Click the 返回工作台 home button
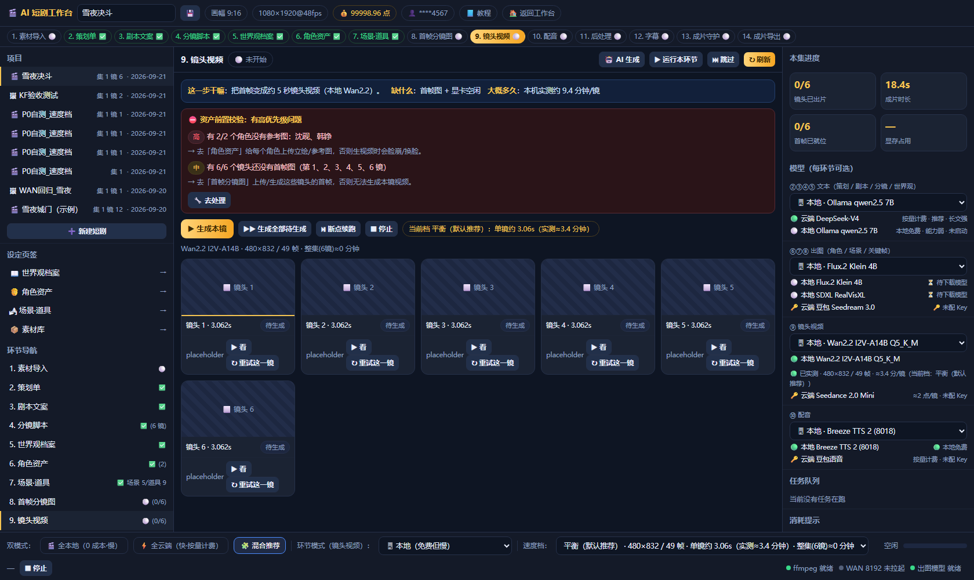Viewport: 974px width, 580px height. tap(532, 13)
